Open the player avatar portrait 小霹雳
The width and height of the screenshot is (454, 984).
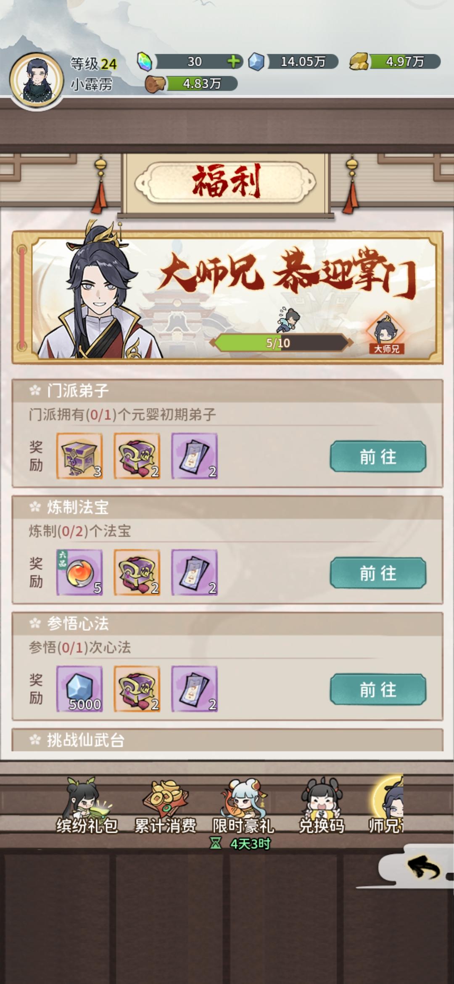(37, 79)
